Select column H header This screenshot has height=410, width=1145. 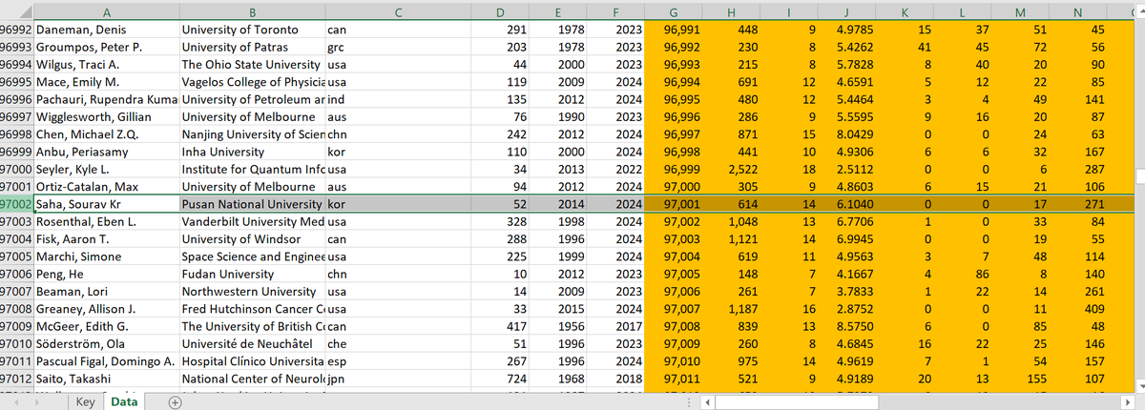[x=731, y=12]
